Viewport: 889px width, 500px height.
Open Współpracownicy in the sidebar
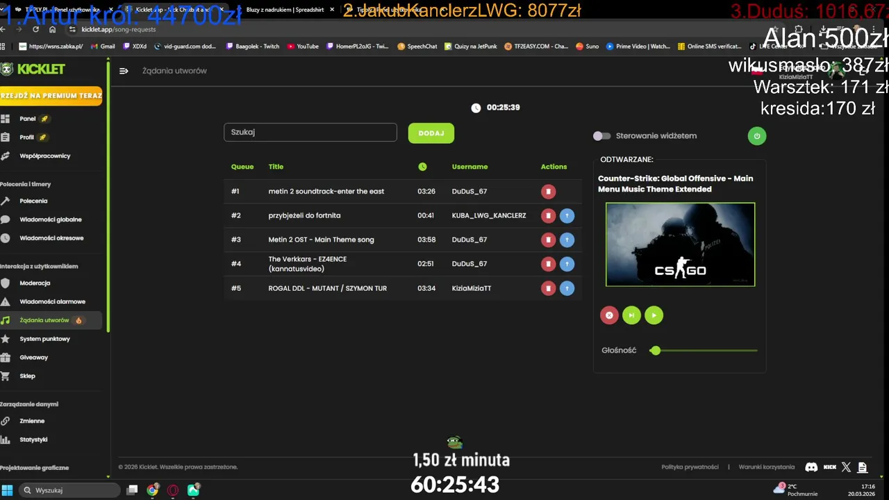tap(44, 156)
